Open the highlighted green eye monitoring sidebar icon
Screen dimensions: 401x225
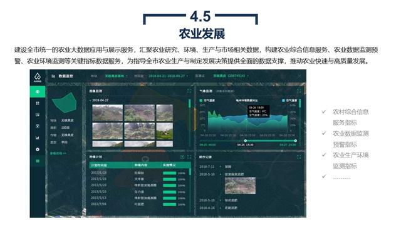click(38, 92)
